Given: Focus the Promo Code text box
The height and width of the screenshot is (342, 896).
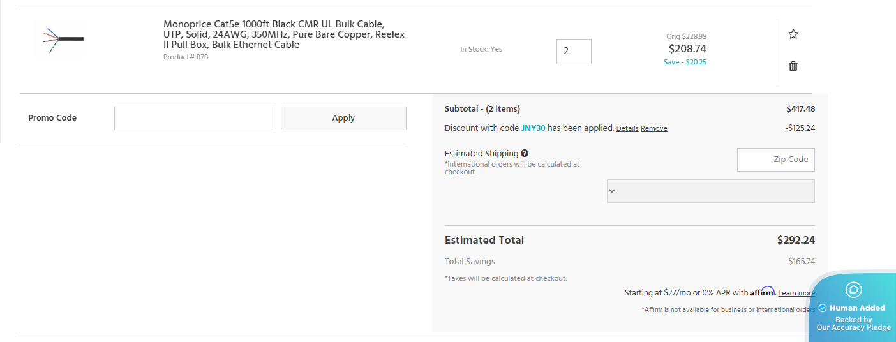Looking at the screenshot, I should tap(194, 118).
